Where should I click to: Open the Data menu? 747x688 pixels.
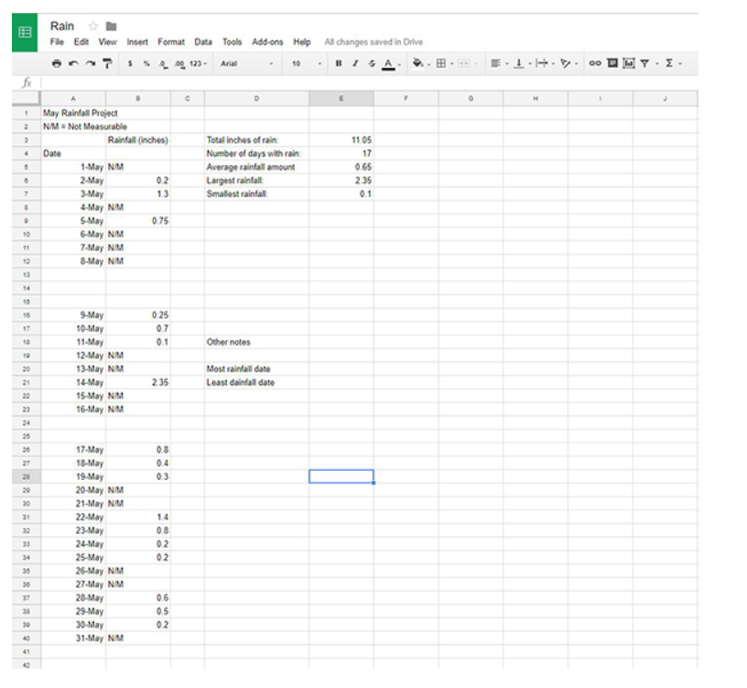click(203, 42)
